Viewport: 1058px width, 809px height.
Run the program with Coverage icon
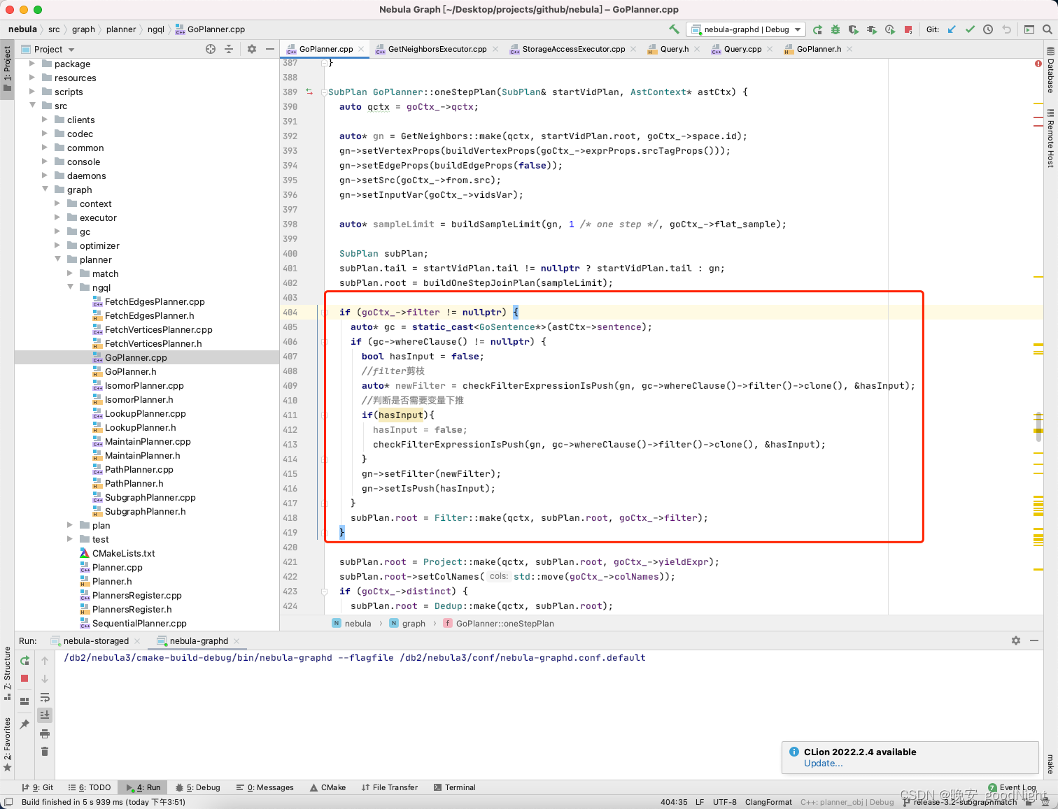tap(854, 29)
